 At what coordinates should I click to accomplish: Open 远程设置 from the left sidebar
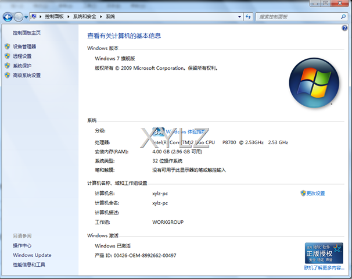(22, 56)
